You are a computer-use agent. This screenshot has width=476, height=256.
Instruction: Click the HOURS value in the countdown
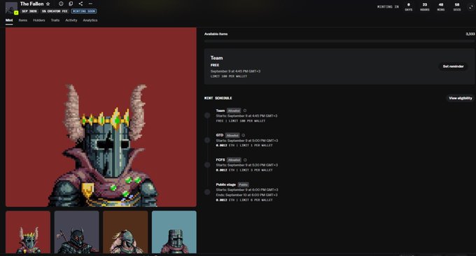tap(425, 5)
